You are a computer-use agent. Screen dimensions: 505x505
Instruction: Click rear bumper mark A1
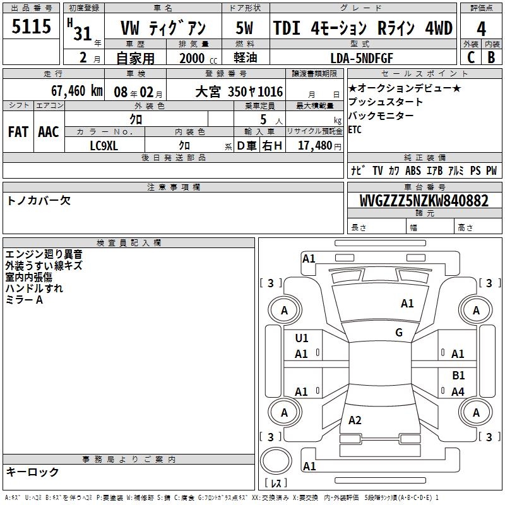pyautogui.click(x=309, y=466)
